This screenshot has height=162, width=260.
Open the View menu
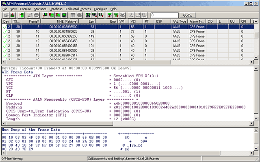click(13, 9)
